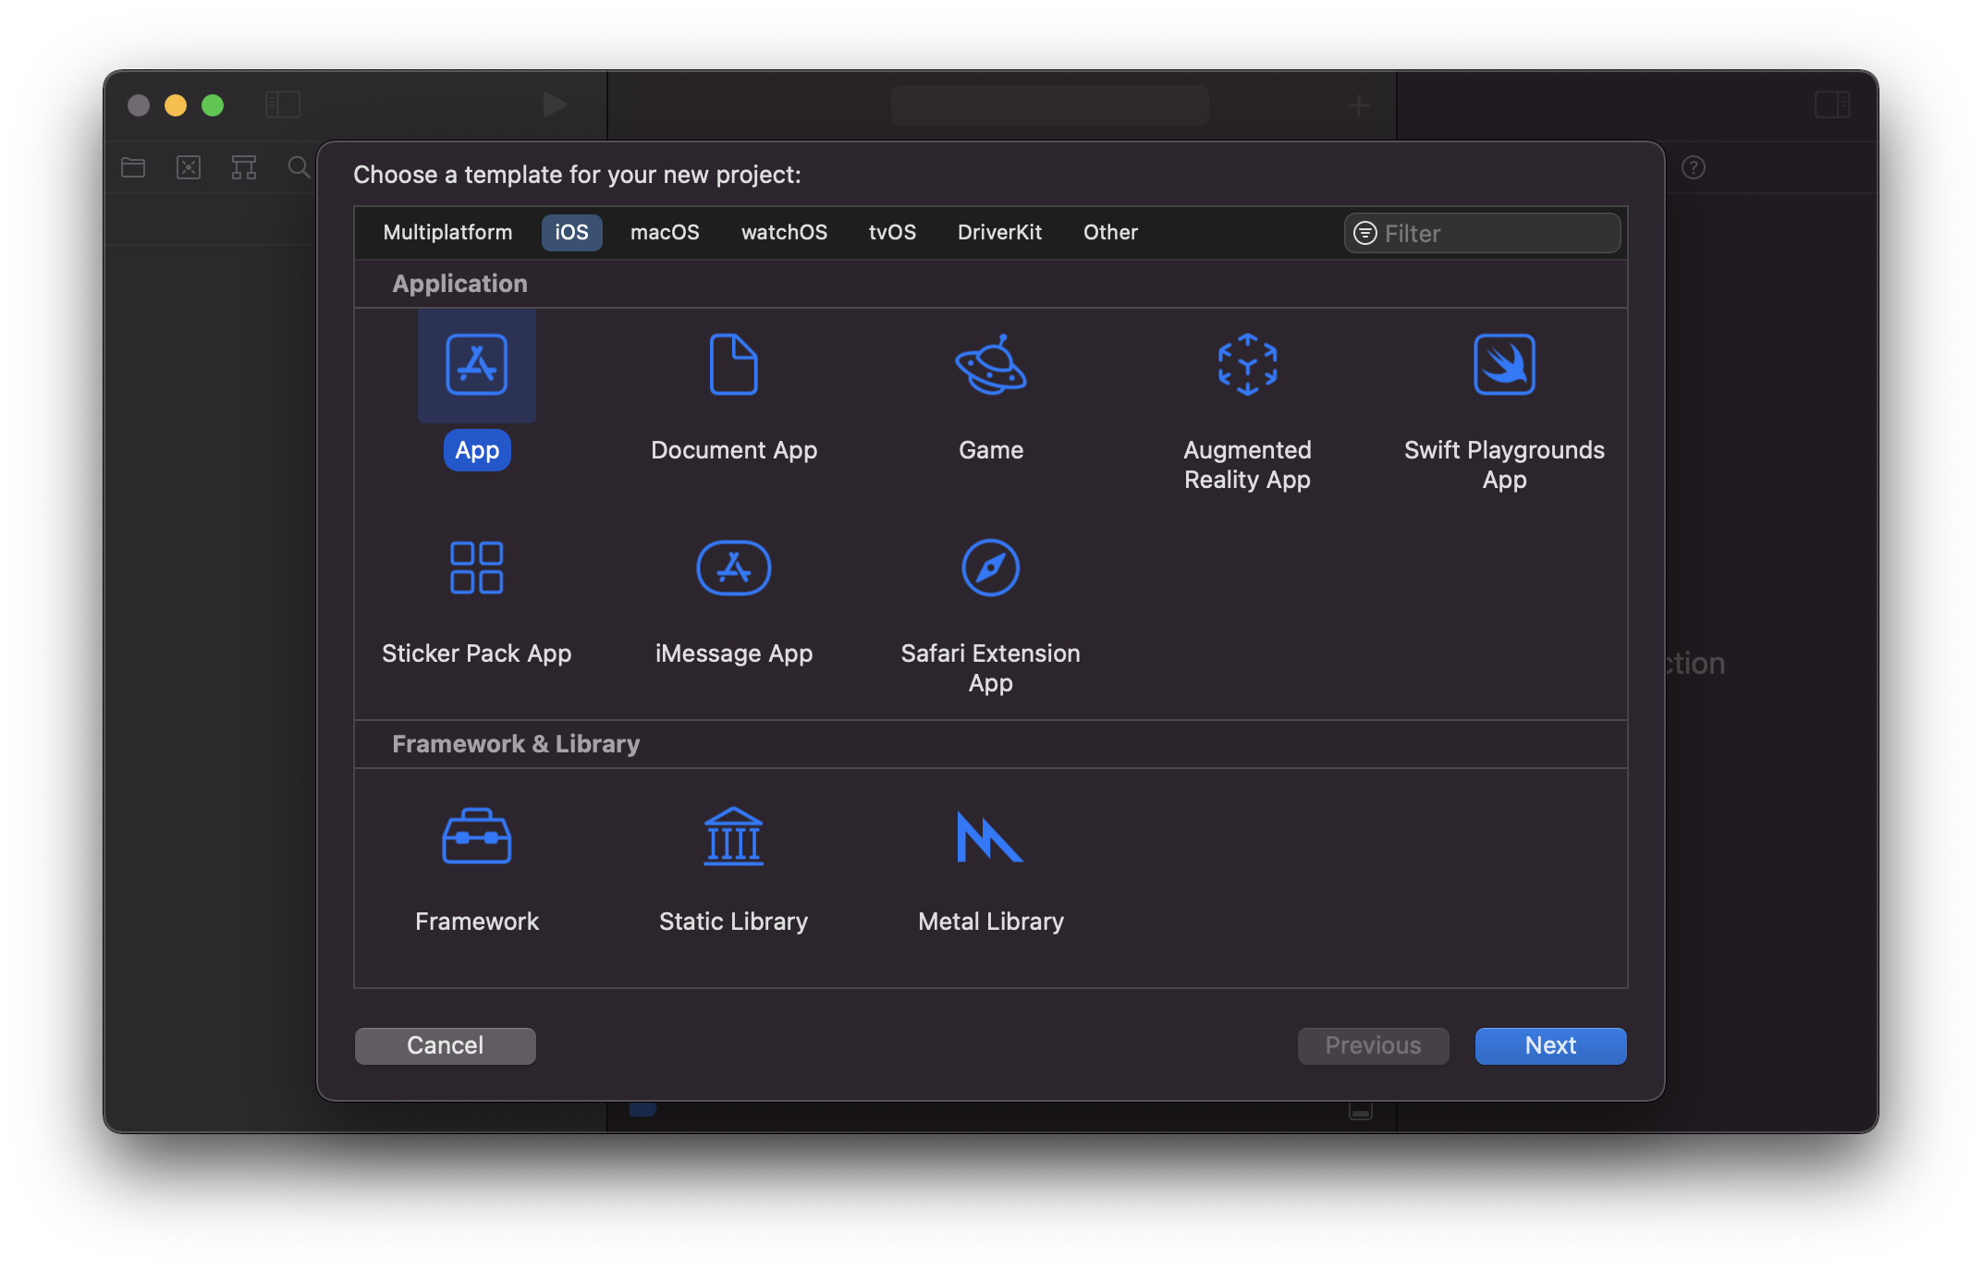The width and height of the screenshot is (1982, 1270).
Task: Open the symbol navigator icon
Action: [x=244, y=167]
